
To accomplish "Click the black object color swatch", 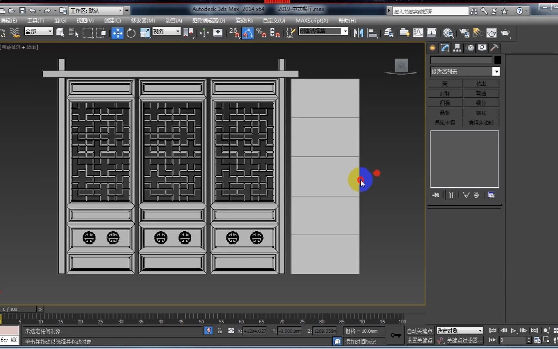I will point(498,60).
